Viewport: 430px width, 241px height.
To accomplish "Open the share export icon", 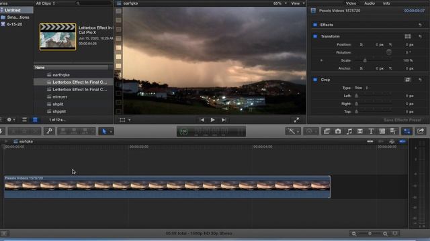I will [x=421, y=131].
